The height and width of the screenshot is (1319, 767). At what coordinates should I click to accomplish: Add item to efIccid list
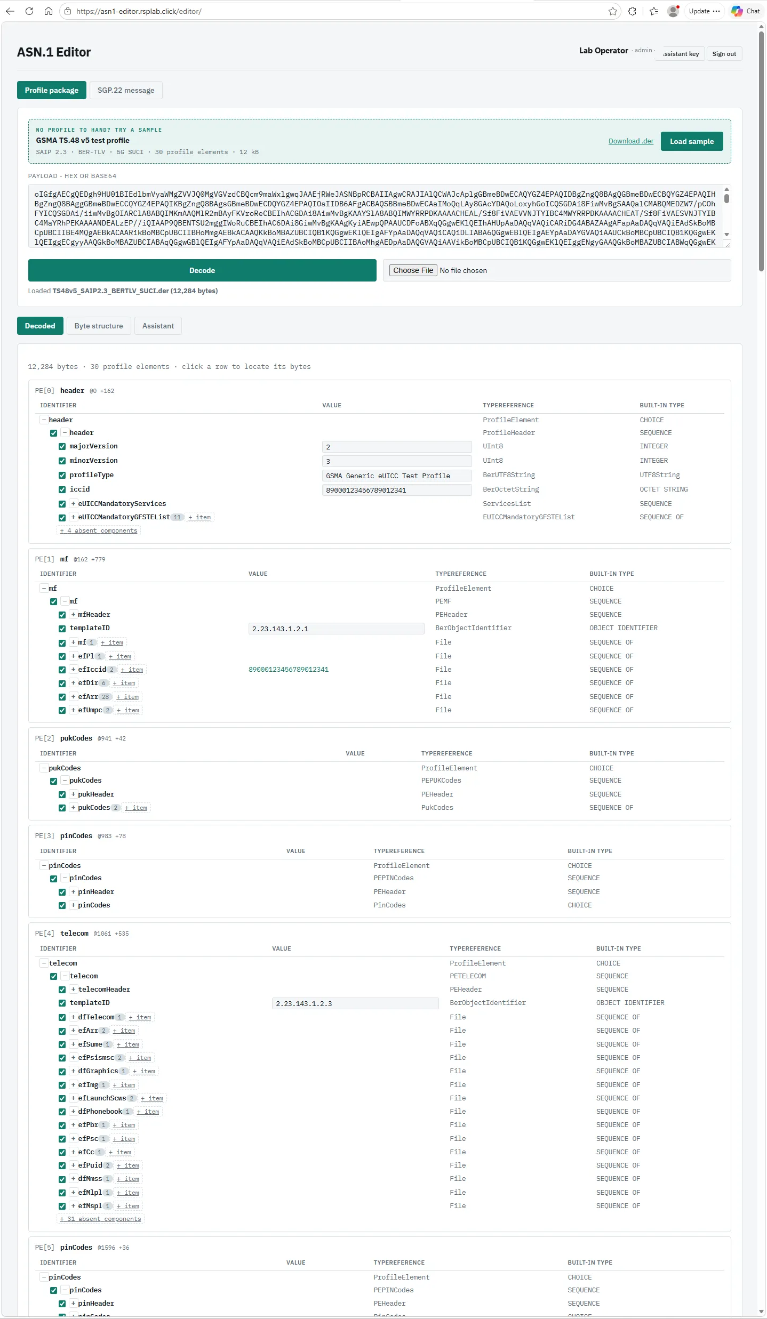pyautogui.click(x=132, y=670)
